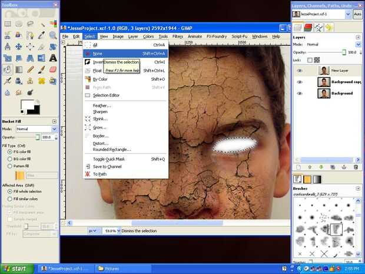Select the Rectangle Select tool
Viewport: 365px width, 274px height.
coord(8,24)
